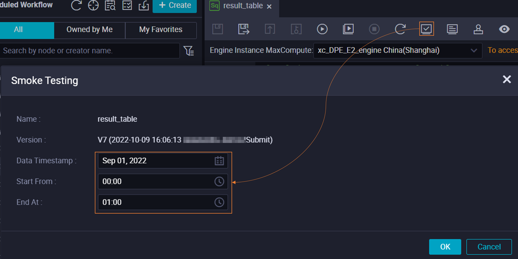Click the 'Data Timestamp :' label

[47, 161]
